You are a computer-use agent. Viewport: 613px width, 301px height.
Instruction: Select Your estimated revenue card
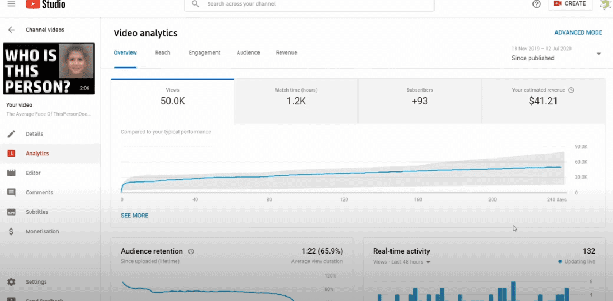coord(543,102)
